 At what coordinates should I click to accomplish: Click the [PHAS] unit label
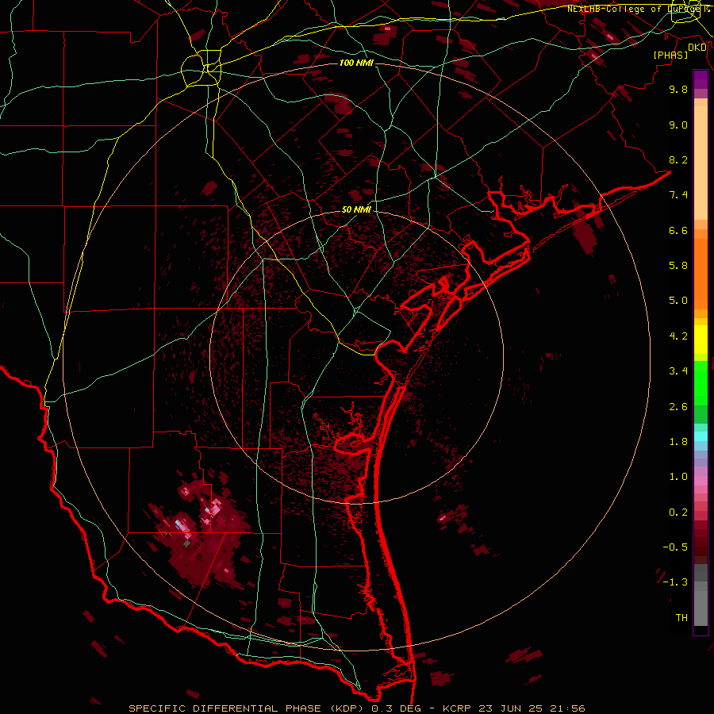pos(670,56)
